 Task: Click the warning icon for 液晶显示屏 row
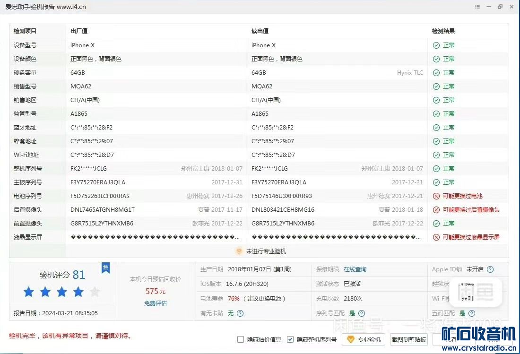coord(436,237)
